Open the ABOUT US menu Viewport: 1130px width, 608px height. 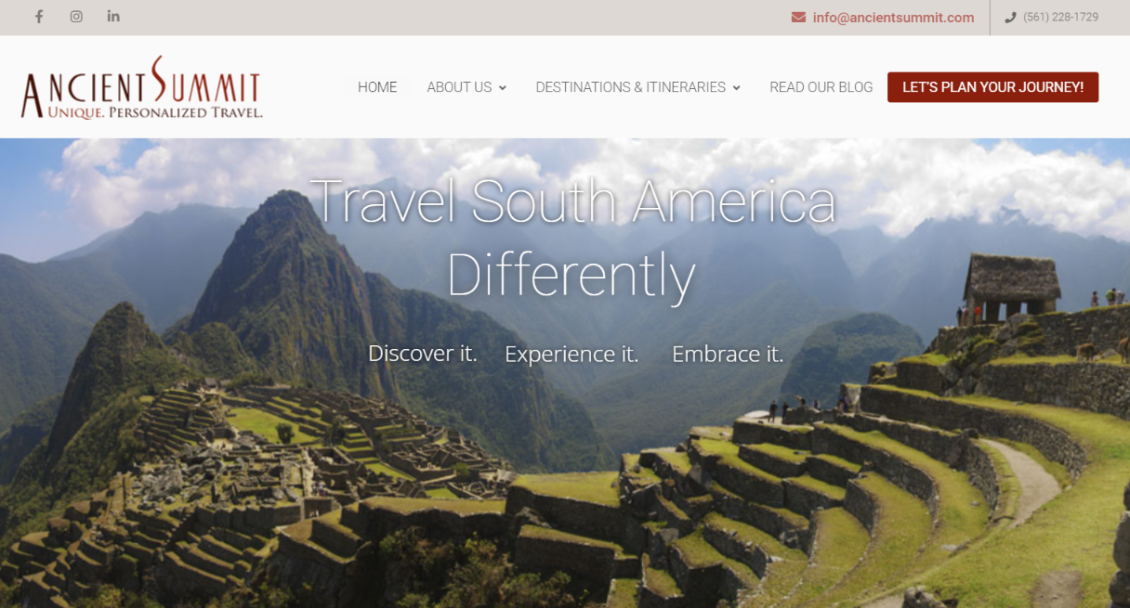[459, 87]
